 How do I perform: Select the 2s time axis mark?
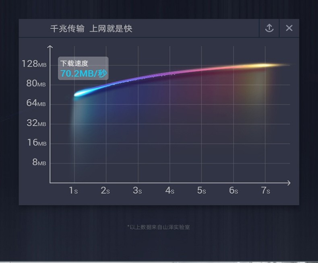tap(105, 191)
